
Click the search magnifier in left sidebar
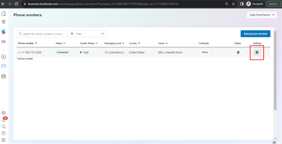click(4, 126)
